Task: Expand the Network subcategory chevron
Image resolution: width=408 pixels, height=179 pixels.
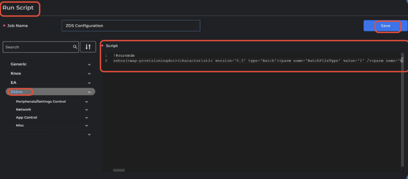Action: tap(87, 110)
